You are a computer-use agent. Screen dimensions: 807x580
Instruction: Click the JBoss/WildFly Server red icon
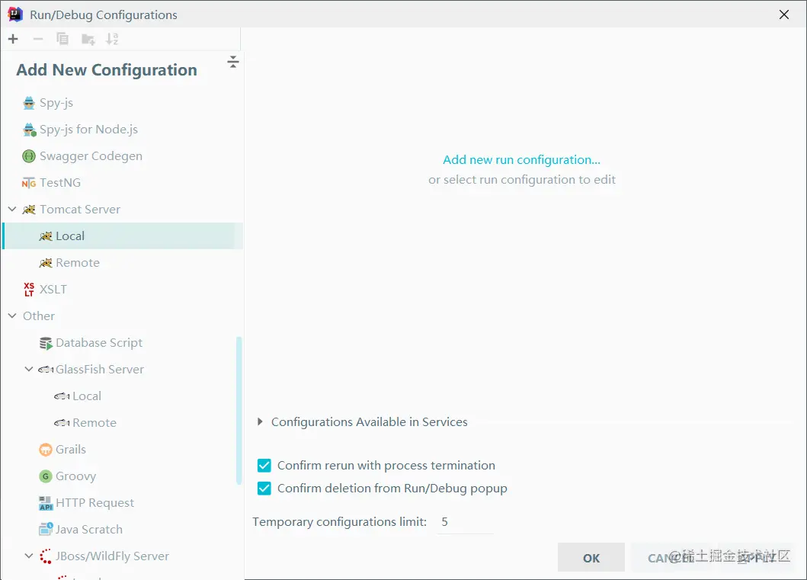[46, 556]
